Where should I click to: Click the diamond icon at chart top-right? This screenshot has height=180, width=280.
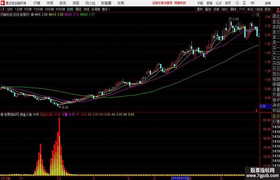(253, 15)
